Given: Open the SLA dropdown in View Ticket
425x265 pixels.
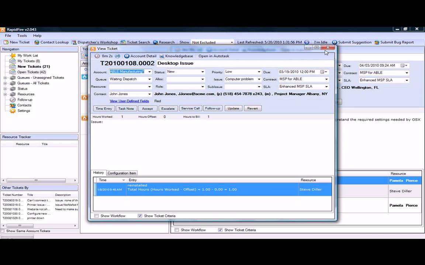Looking at the screenshot, I should pos(326,86).
